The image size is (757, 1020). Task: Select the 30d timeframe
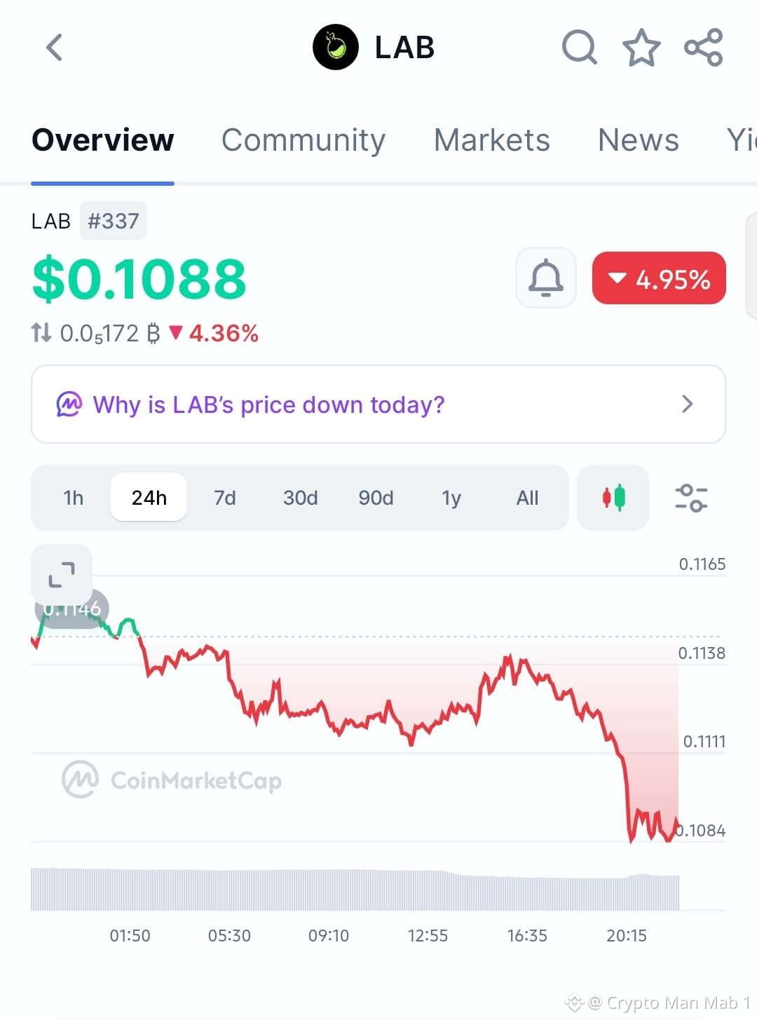click(x=300, y=498)
